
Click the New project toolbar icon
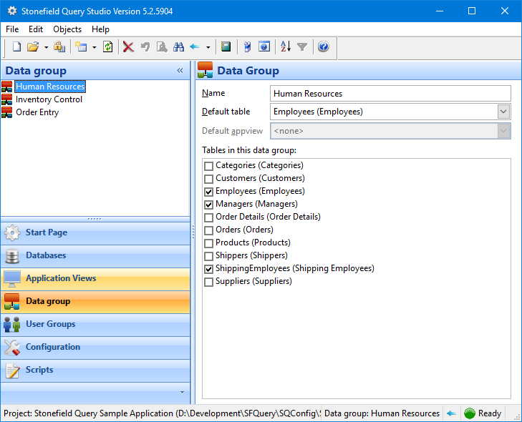pos(16,47)
